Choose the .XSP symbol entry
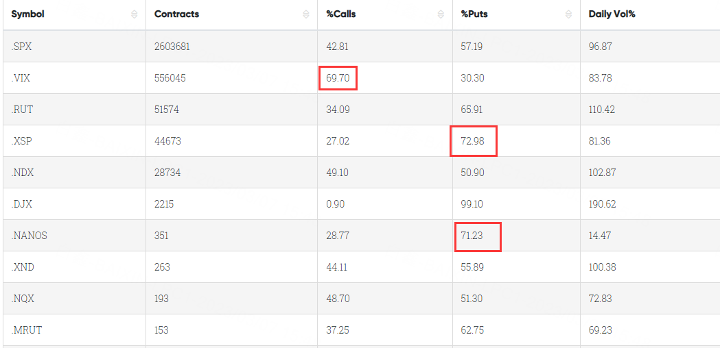The height and width of the screenshot is (348, 720). pos(22,141)
